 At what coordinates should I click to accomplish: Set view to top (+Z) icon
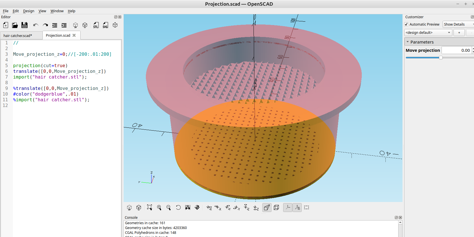point(247,208)
